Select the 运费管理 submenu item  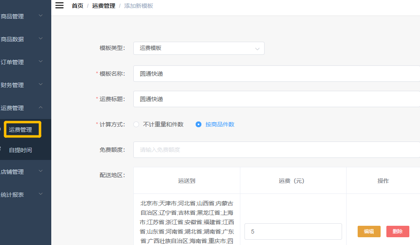click(21, 130)
